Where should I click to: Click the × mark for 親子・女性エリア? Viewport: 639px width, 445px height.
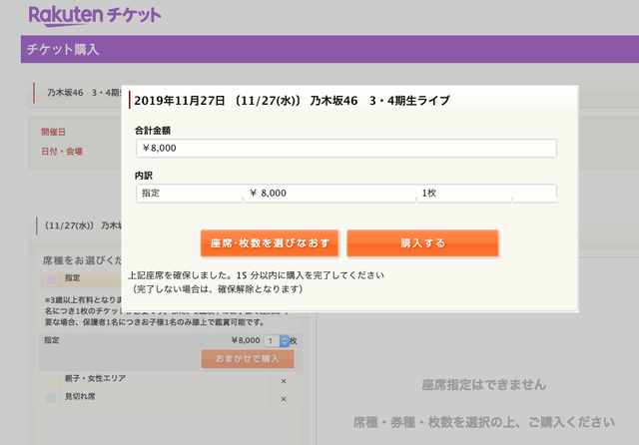coord(284,381)
